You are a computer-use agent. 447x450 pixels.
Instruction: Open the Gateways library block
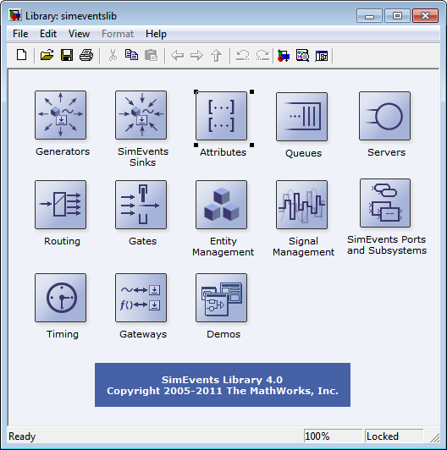[x=141, y=298]
